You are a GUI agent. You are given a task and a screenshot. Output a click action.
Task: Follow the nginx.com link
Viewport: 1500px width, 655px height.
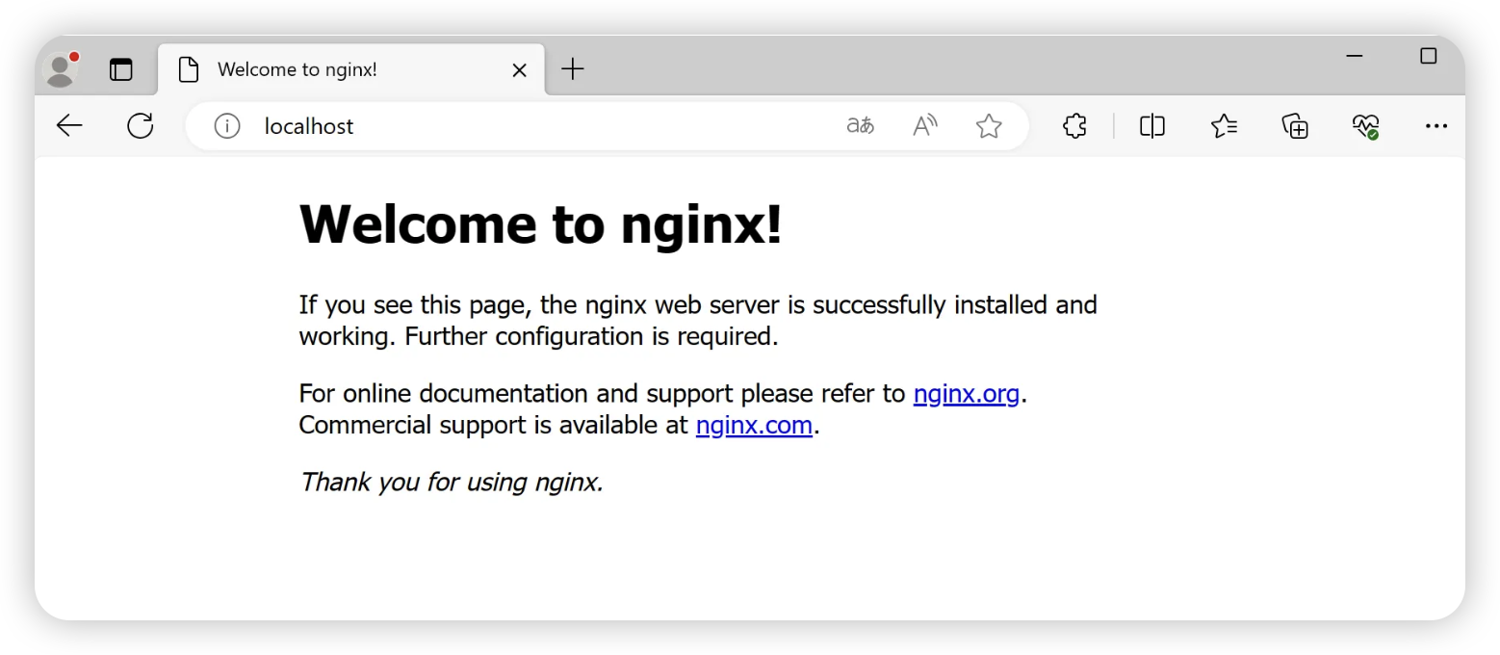pos(755,424)
